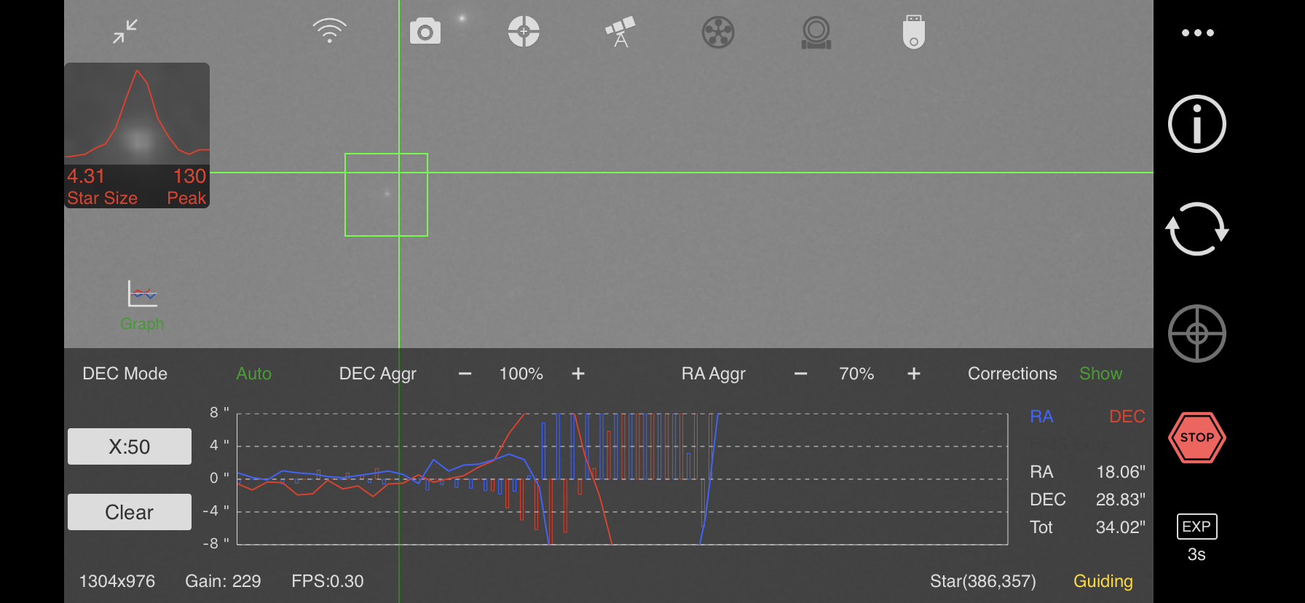Viewport: 1305px width, 603px height.
Task: Click the X:50 graph scale button
Action: tap(130, 446)
